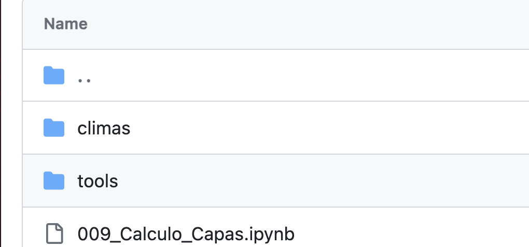This screenshot has height=247, width=529.
Task: Open the 009_Calculo_Capas.ipynb notebook file
Action: (186, 234)
